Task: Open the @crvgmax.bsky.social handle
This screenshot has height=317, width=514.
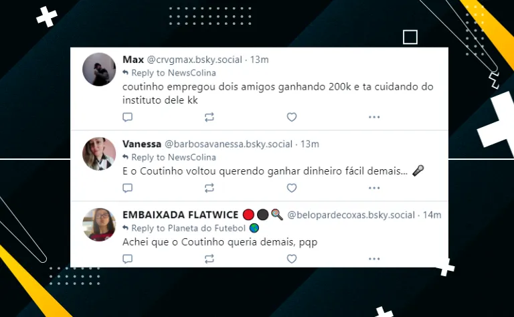Action: (x=194, y=60)
